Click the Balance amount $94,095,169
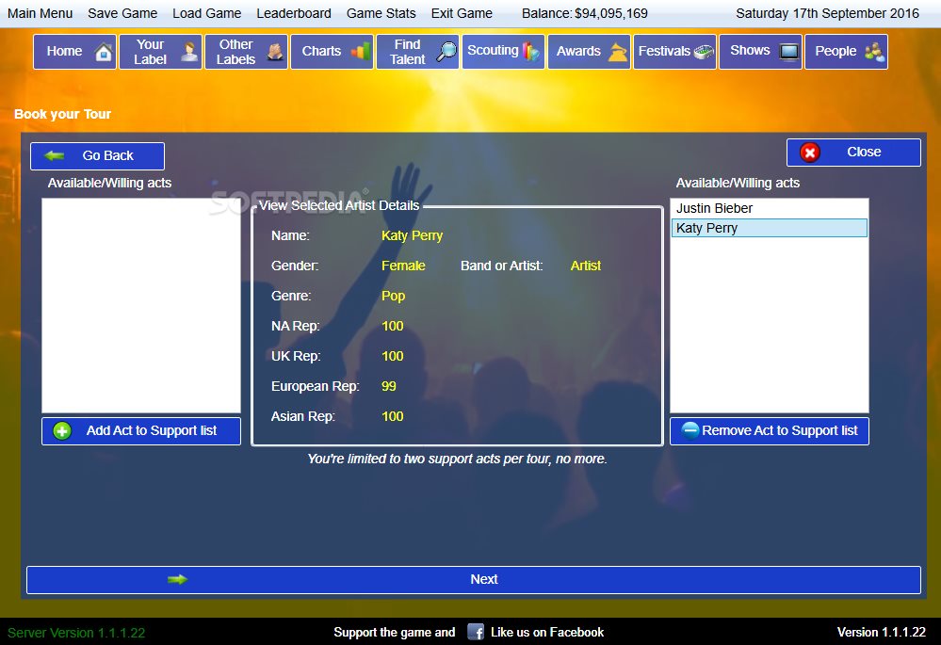The width and height of the screenshot is (941, 645). click(611, 13)
